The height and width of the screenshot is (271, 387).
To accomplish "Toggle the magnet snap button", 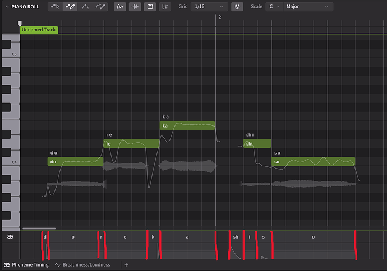I will (237, 7).
